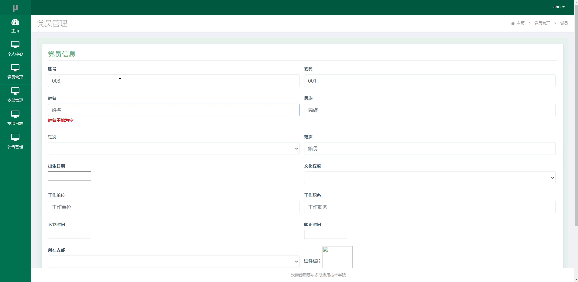
Task: Expand the 文化程度 dropdown
Action: click(430, 178)
